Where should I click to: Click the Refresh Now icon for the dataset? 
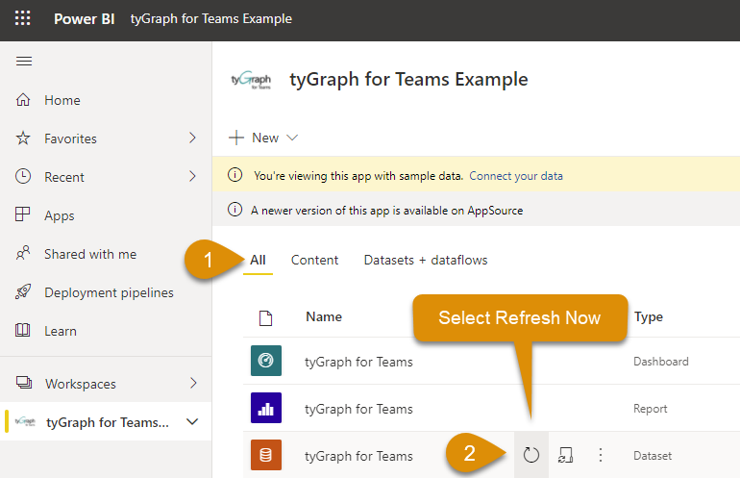coord(531,455)
